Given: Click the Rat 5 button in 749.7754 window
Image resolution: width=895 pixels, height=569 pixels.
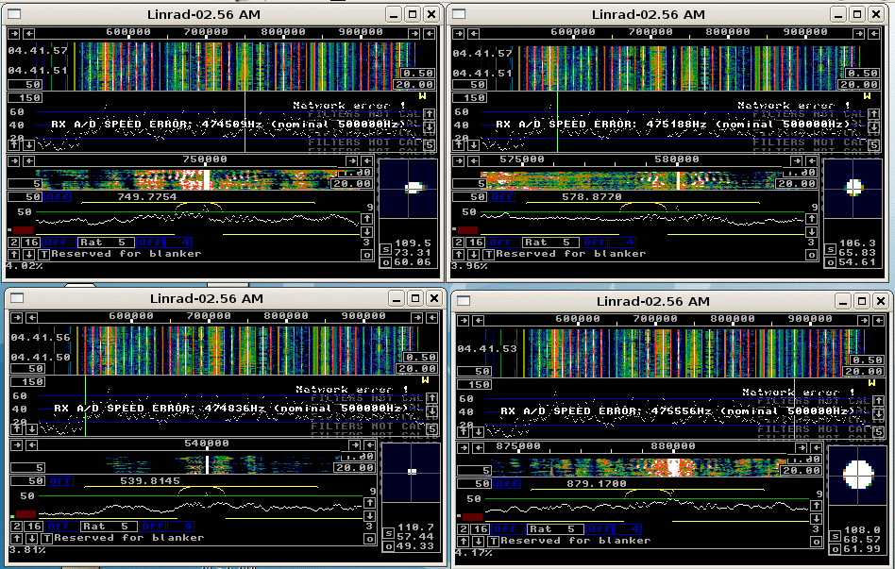Looking at the screenshot, I should (106, 243).
